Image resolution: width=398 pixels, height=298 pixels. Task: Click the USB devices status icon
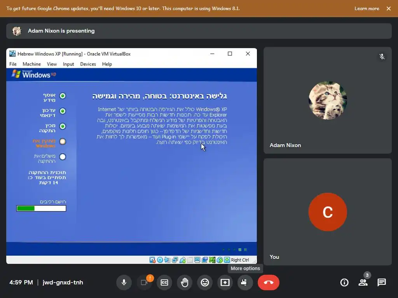(182, 260)
